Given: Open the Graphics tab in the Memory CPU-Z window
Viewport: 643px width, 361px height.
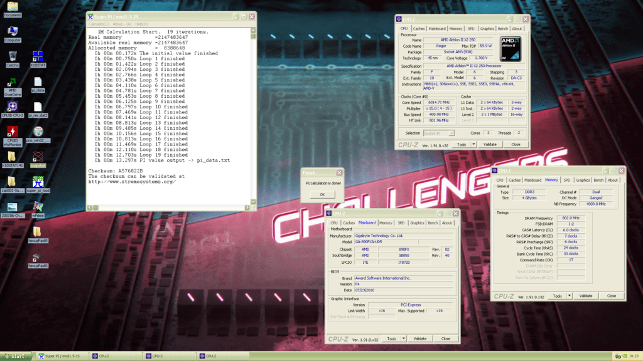Looking at the screenshot, I should click(x=582, y=180).
